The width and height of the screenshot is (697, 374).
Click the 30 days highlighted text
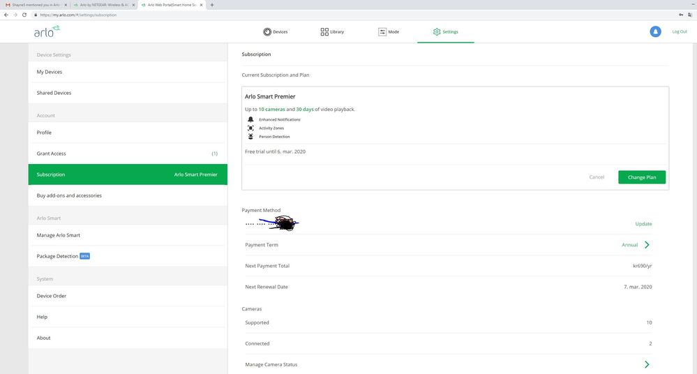pos(304,110)
